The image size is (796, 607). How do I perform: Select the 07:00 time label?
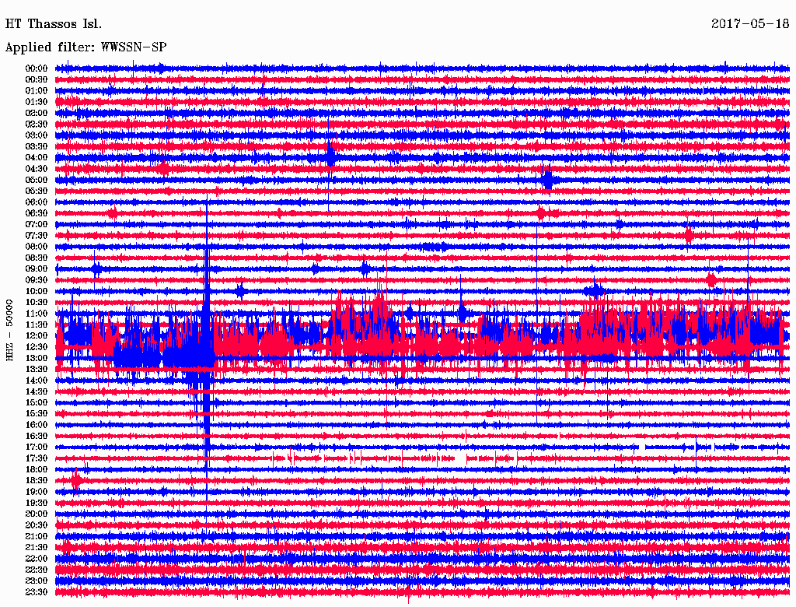tap(37, 224)
